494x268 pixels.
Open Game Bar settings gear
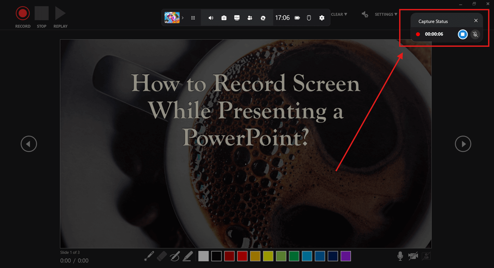(x=322, y=18)
